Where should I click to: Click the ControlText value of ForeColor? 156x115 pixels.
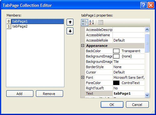(x=131, y=83)
